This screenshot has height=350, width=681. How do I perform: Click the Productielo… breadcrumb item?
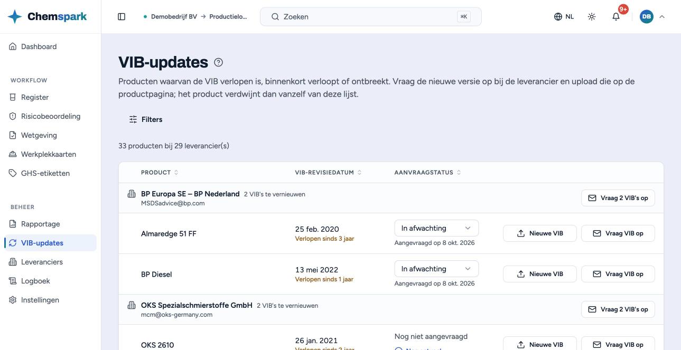(228, 16)
